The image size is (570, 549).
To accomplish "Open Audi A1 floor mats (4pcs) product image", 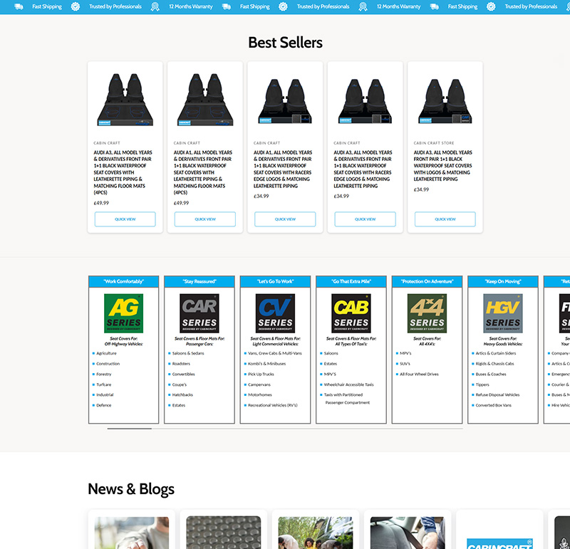I will (x=205, y=100).
